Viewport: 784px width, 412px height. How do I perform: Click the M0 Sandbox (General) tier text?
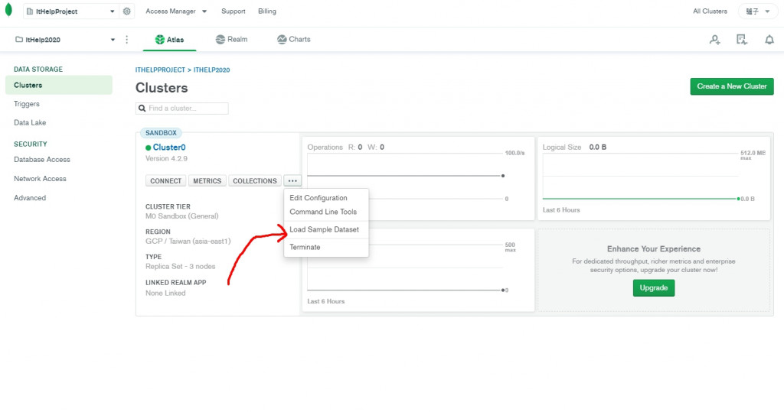coord(182,216)
